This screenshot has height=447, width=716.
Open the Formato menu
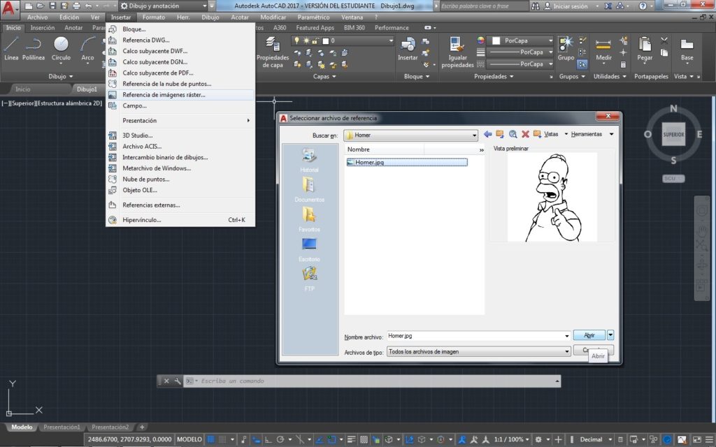coord(153,17)
